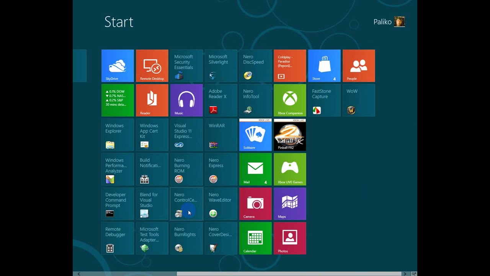This screenshot has height=276, width=490.
Task: Open the Finance stocks tile
Action: point(118,100)
